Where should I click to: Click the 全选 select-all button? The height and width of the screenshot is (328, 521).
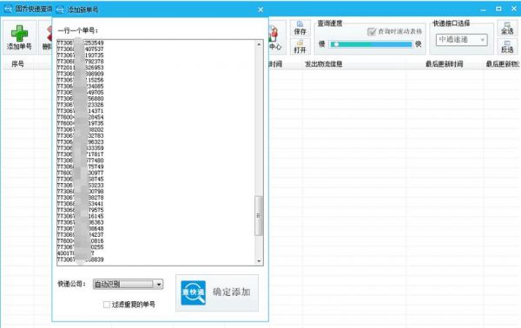pos(507,28)
